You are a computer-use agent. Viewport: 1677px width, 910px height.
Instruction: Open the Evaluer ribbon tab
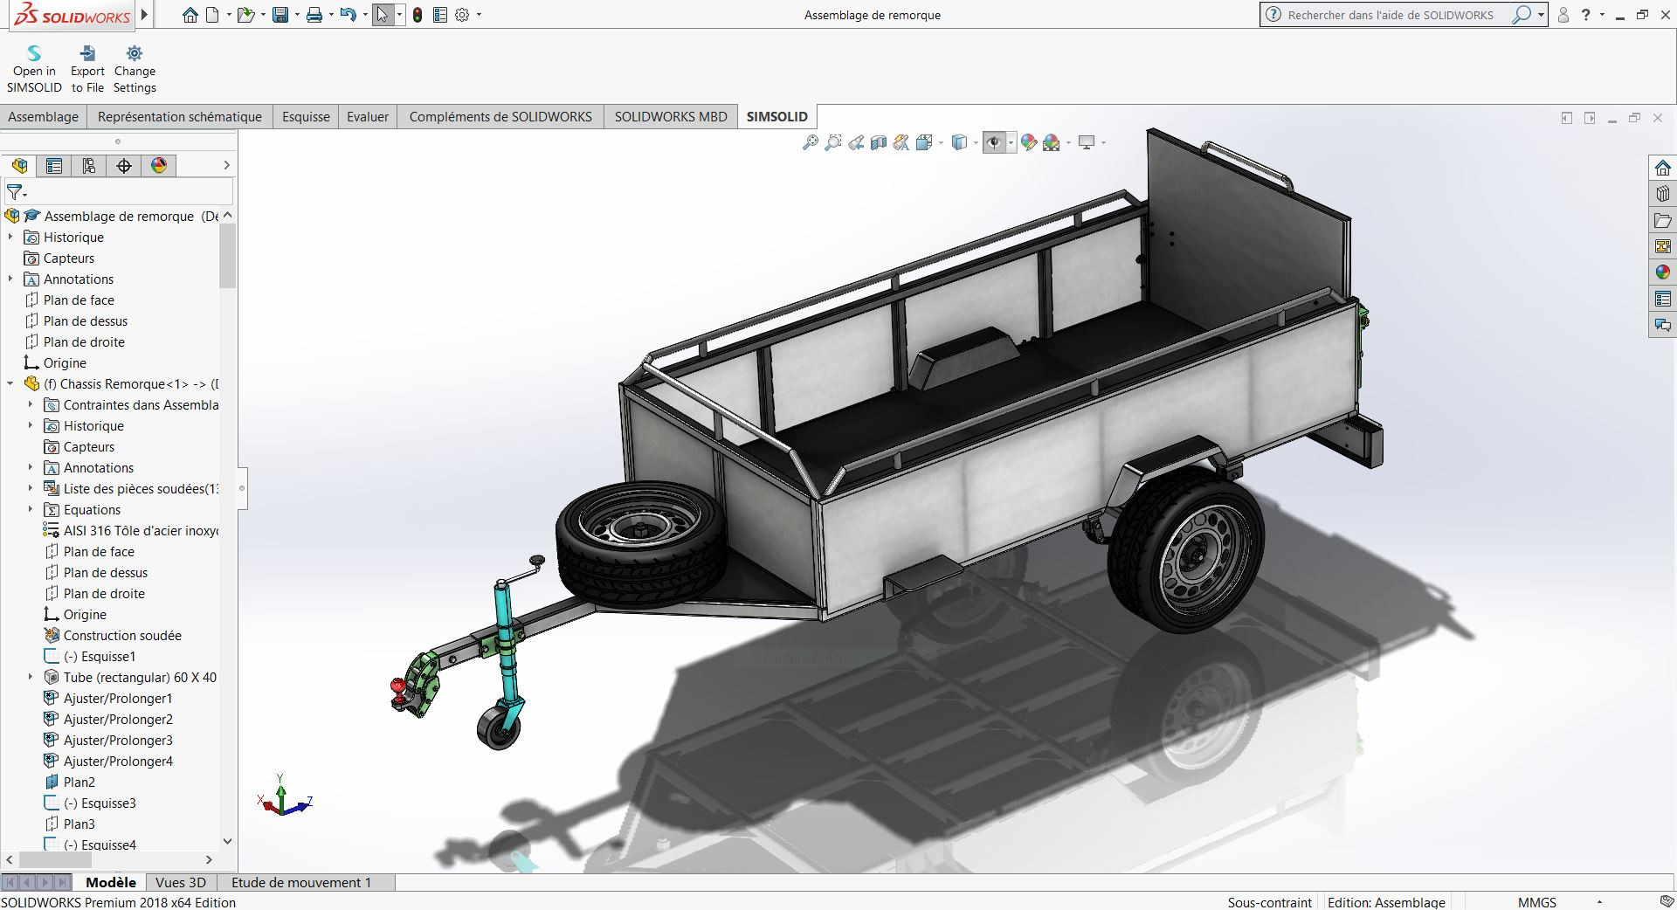(367, 116)
